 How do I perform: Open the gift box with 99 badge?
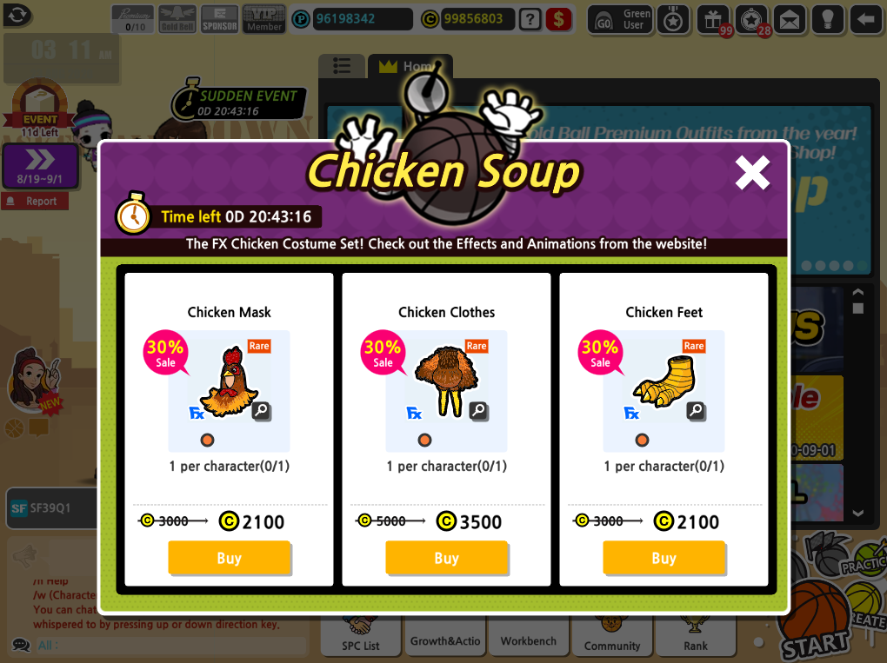pos(713,20)
